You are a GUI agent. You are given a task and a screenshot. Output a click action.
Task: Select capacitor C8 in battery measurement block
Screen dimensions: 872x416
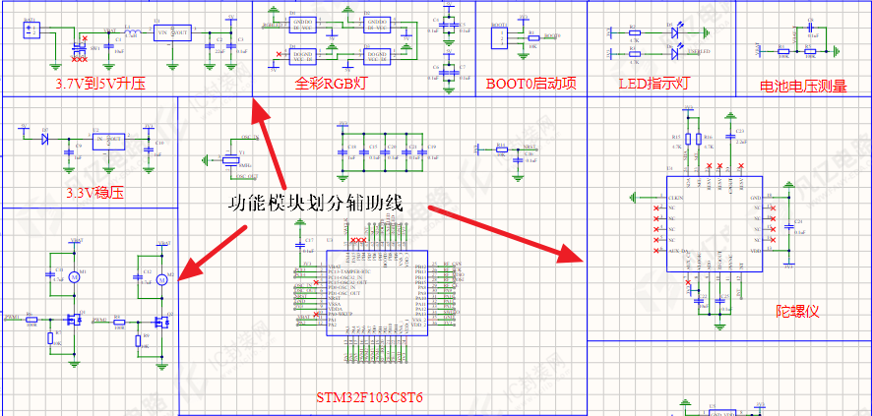tap(811, 27)
